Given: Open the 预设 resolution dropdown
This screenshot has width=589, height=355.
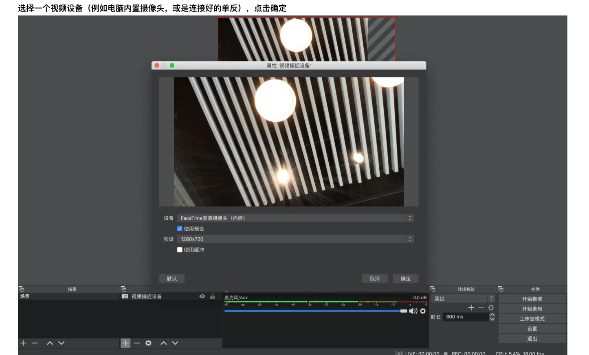Looking at the screenshot, I should pyautogui.click(x=295, y=239).
